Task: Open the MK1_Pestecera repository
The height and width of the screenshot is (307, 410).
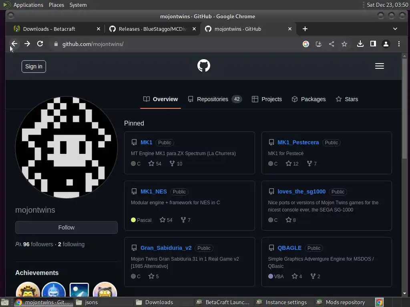Action: click(x=298, y=143)
